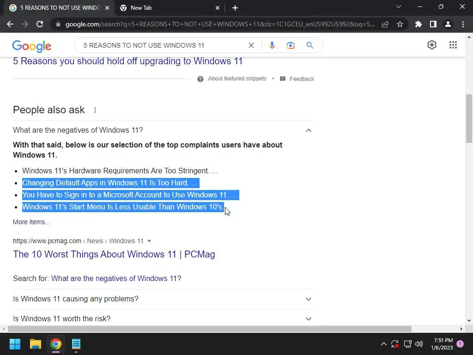Click the browser forward arrow
Image resolution: width=473 pixels, height=355 pixels.
[25, 24]
